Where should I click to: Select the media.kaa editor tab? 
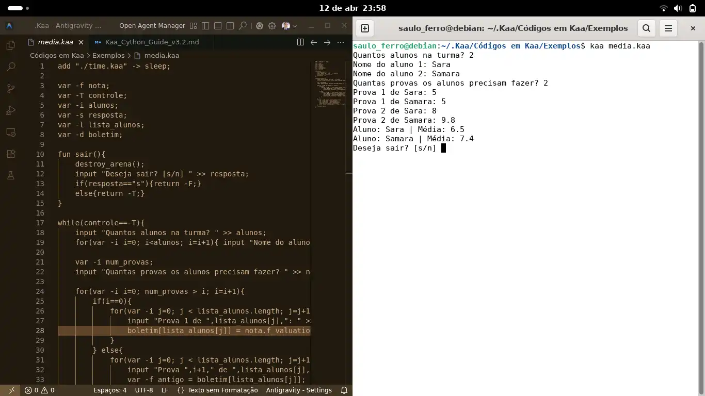(55, 42)
